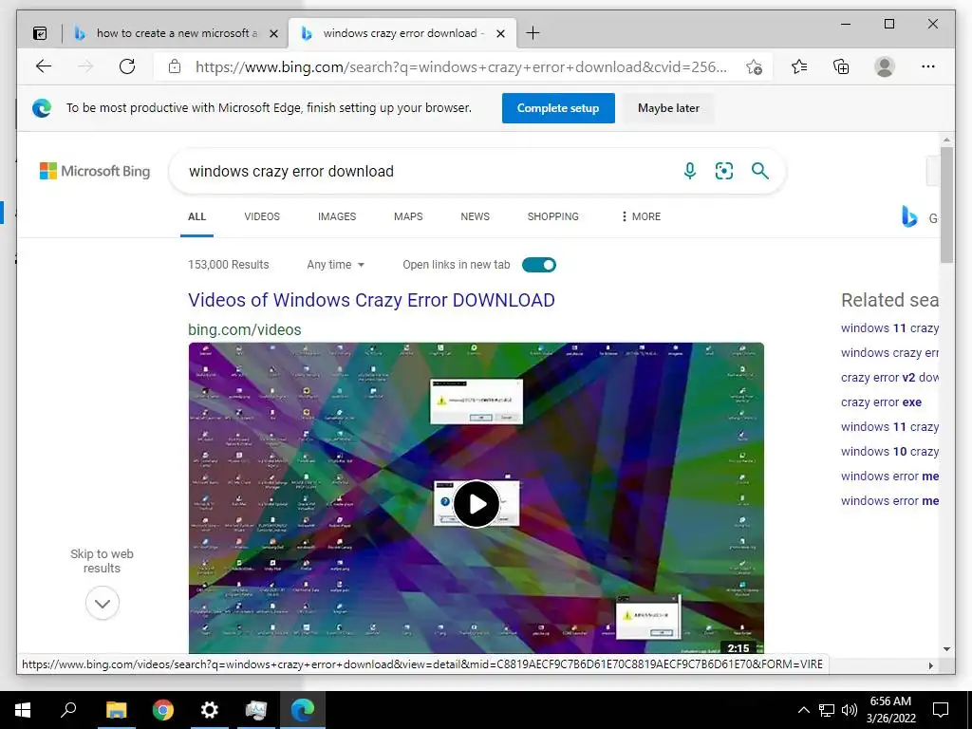Close the 'windows crazy error download' tab

pyautogui.click(x=501, y=33)
